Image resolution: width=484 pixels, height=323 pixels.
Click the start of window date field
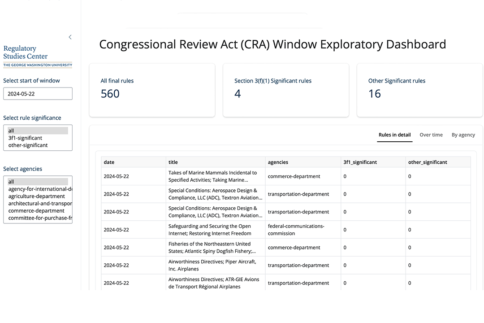[38, 94]
